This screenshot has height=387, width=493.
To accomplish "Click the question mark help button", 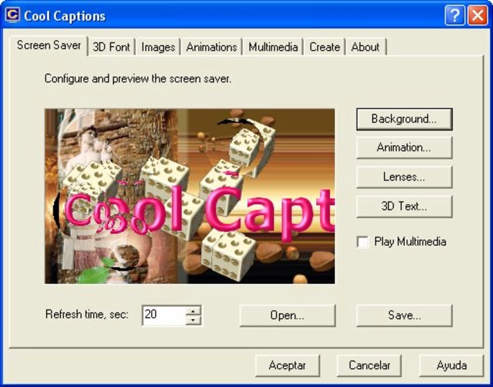I will pyautogui.click(x=455, y=15).
